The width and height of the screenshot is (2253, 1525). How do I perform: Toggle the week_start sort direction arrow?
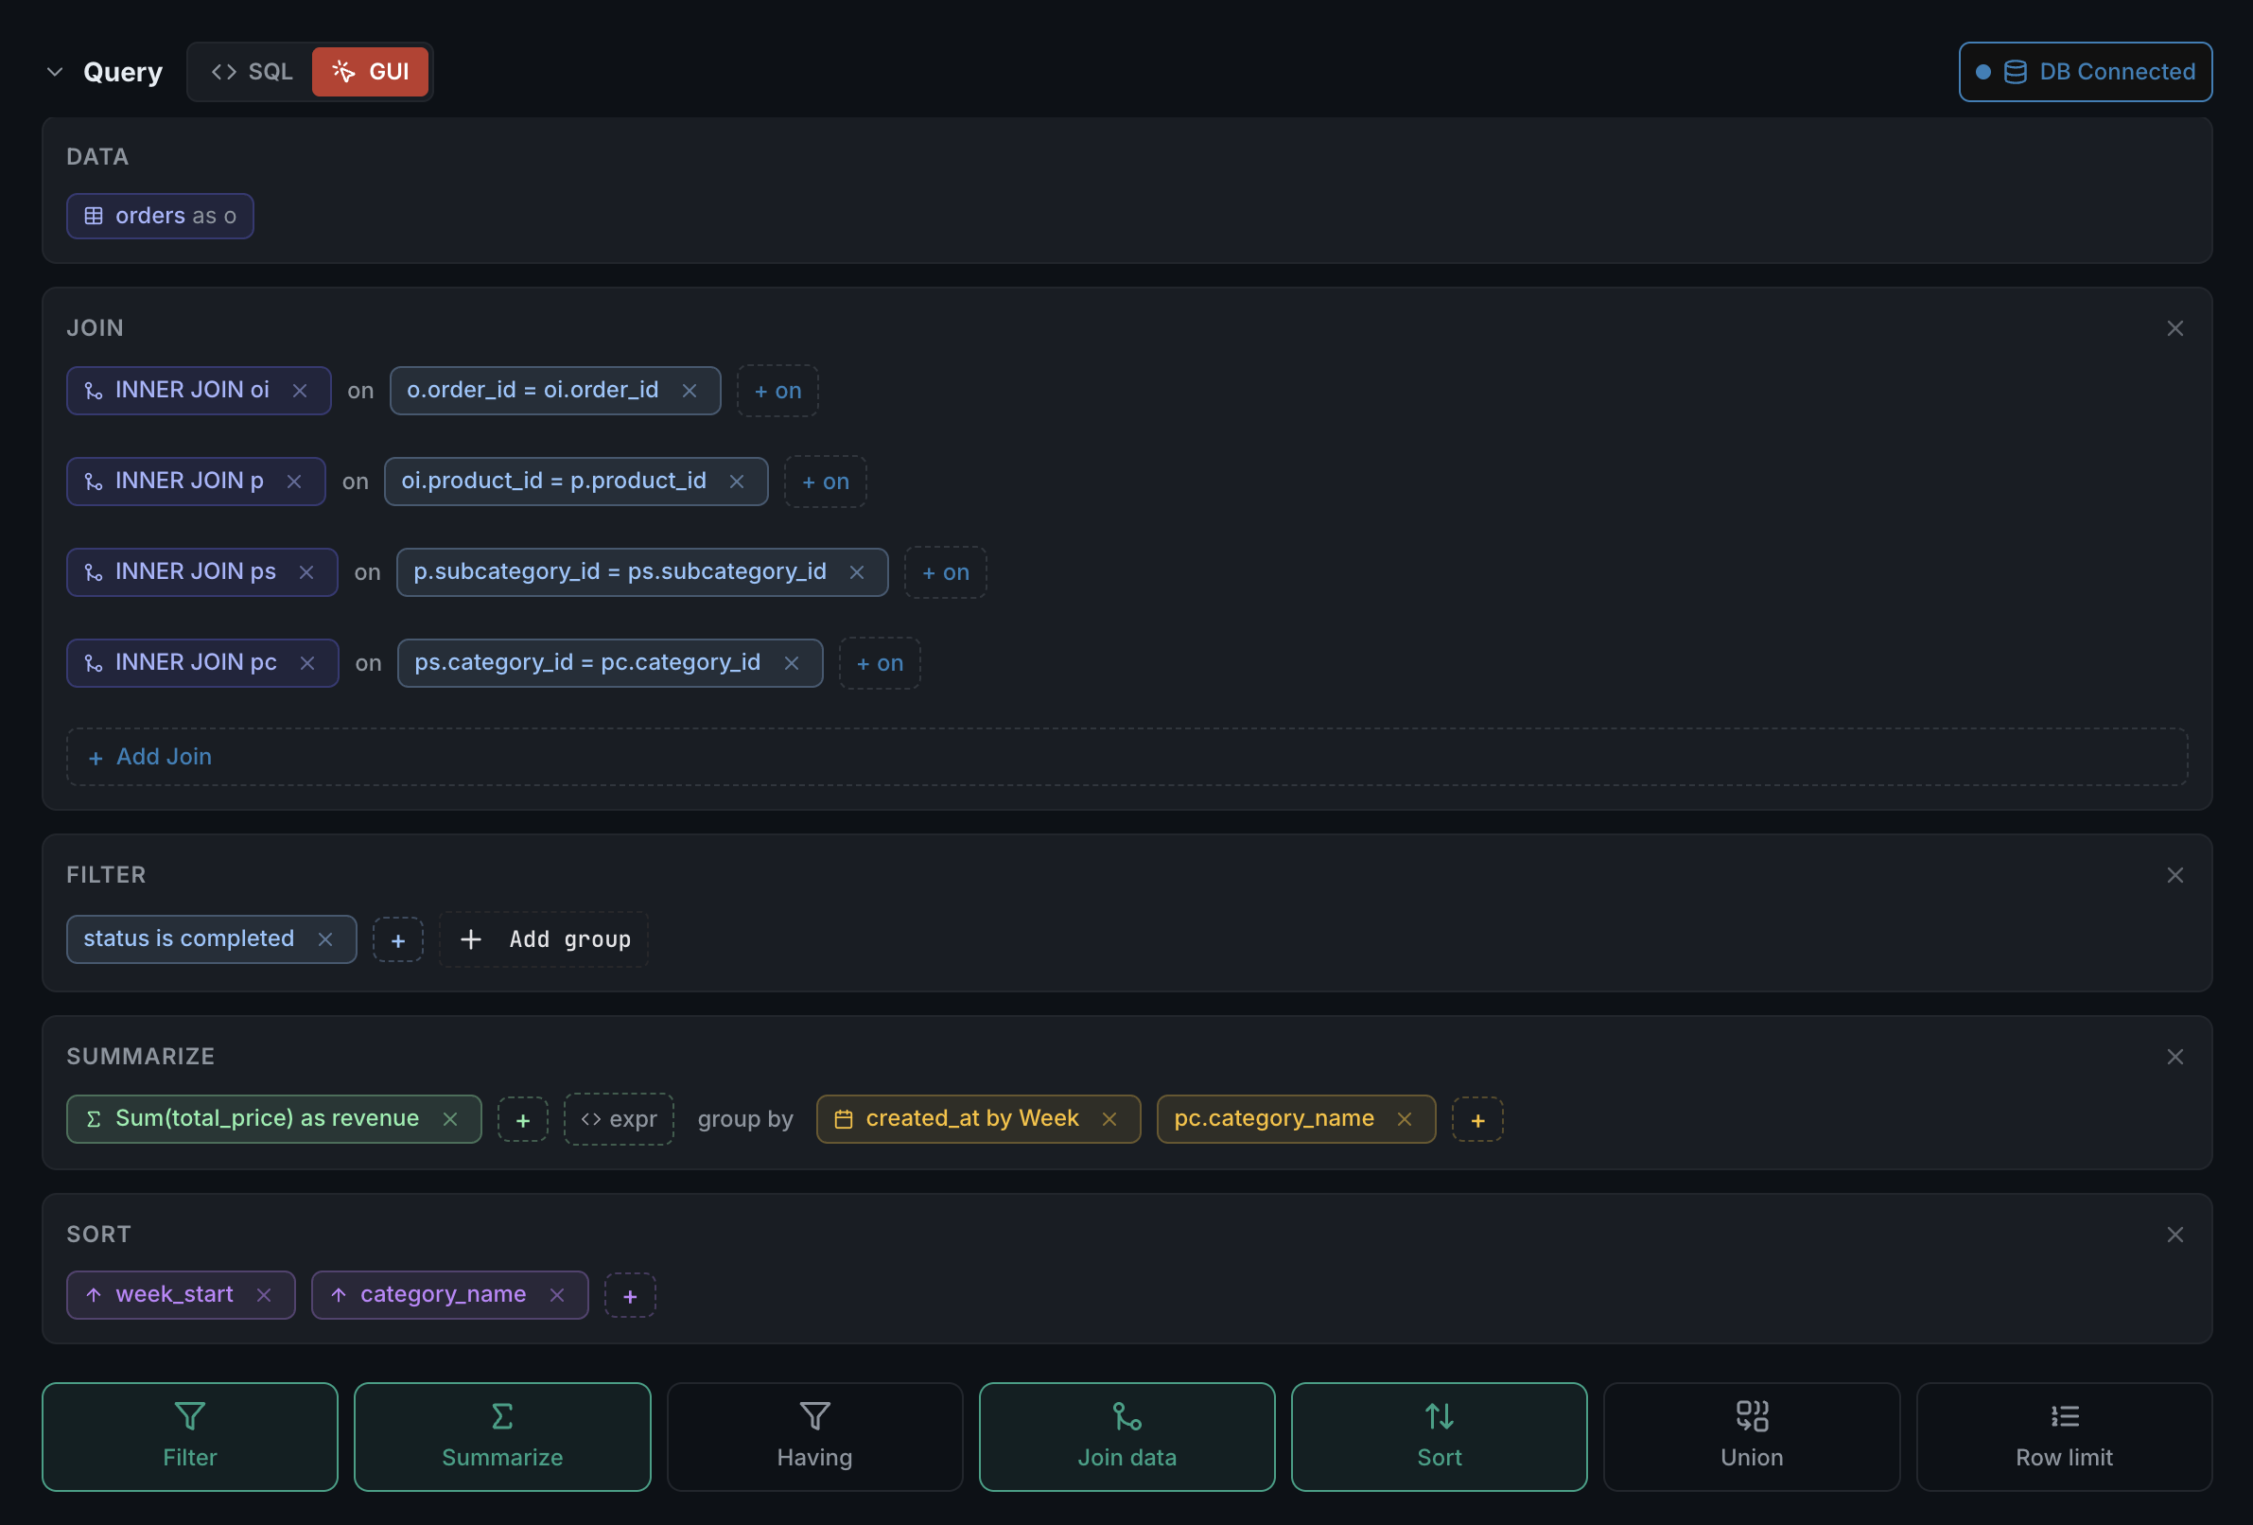coord(94,1295)
